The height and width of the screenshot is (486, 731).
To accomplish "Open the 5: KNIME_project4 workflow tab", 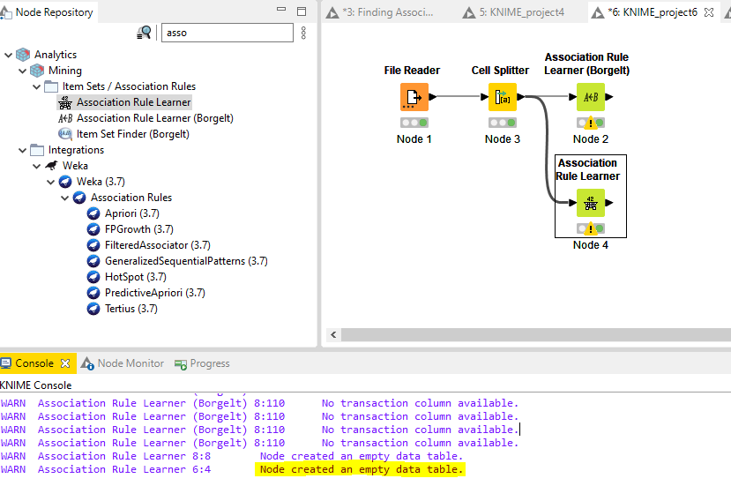I will [514, 12].
